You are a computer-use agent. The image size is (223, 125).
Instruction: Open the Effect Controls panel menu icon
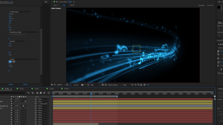(12, 2)
